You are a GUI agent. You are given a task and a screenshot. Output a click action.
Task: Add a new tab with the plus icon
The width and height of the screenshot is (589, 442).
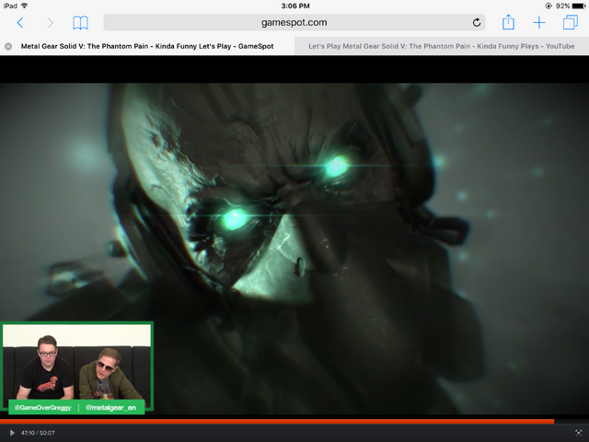tap(539, 22)
